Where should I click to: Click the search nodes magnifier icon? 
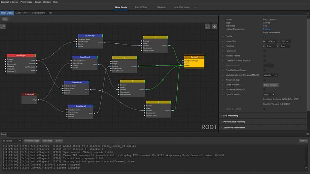(3, 26)
